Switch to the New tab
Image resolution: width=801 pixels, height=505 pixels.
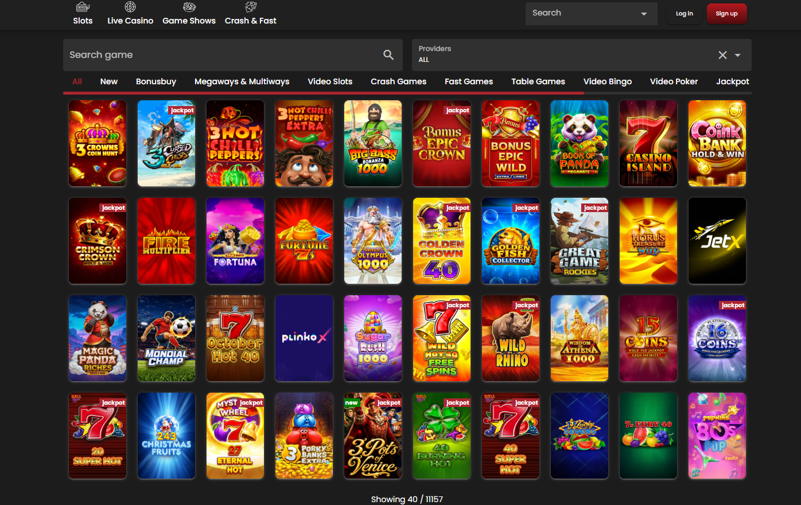tap(109, 81)
